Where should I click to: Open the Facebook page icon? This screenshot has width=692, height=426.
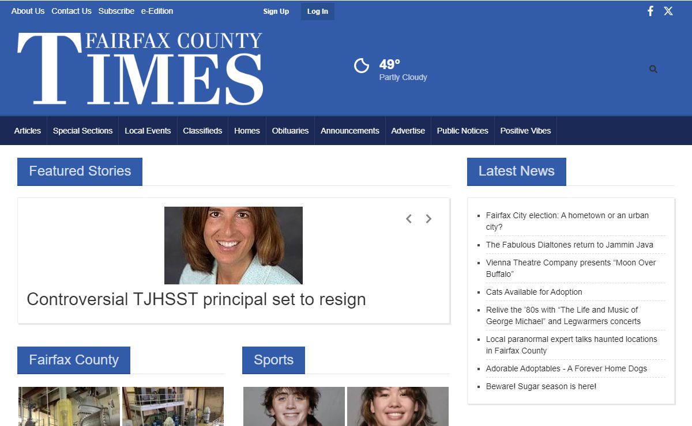tap(650, 11)
